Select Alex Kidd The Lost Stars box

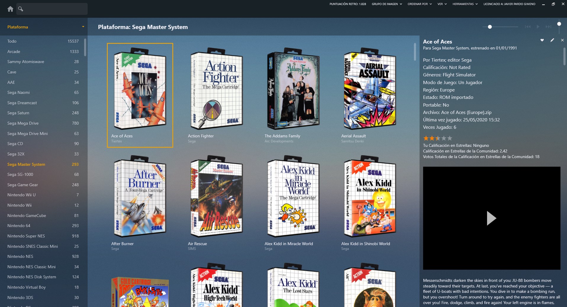point(293,285)
